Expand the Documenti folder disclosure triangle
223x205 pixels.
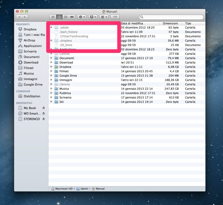(51, 58)
